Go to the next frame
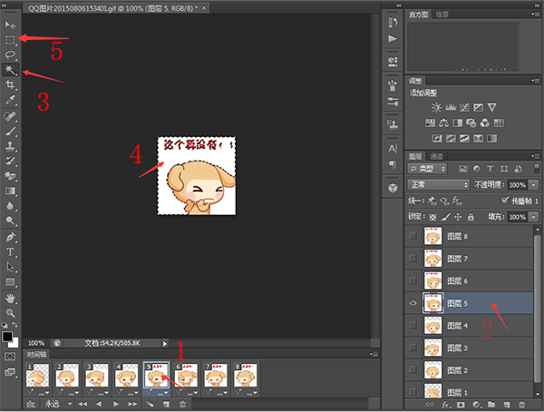Screen dimensions: 544x412 point(132,404)
